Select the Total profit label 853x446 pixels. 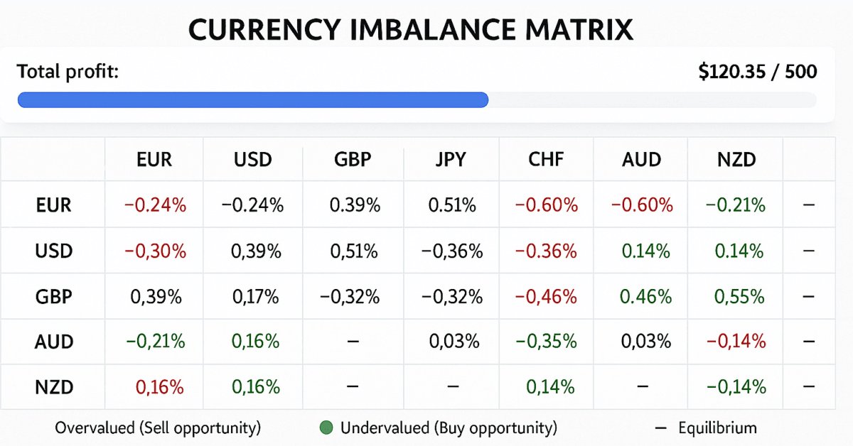click(68, 72)
